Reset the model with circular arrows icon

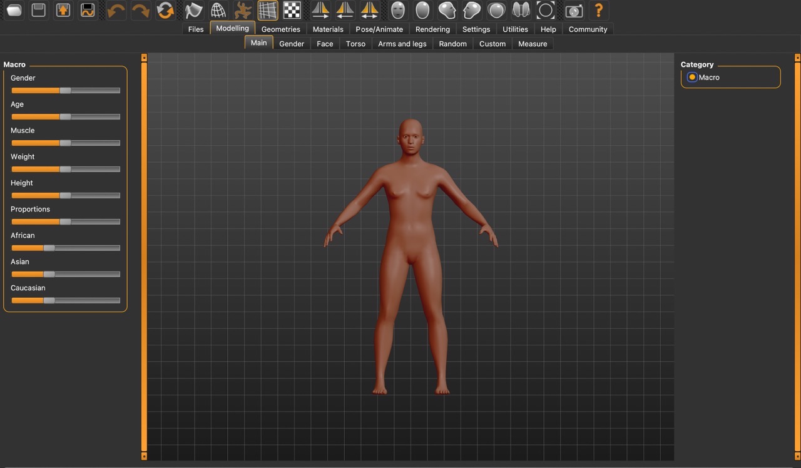point(165,10)
